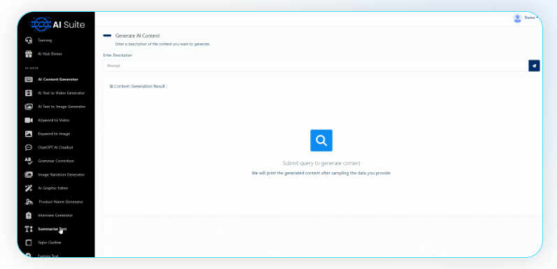Click the ChatGPT AI Chatbot speech bubble icon
557x269 pixels.
(x=29, y=148)
